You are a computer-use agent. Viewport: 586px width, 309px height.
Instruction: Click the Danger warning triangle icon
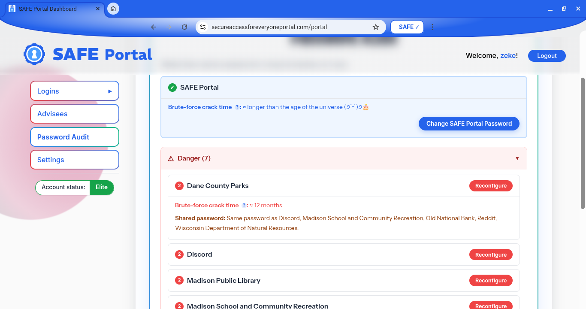click(171, 159)
